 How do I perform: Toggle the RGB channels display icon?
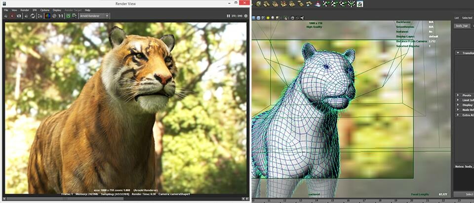48,16
